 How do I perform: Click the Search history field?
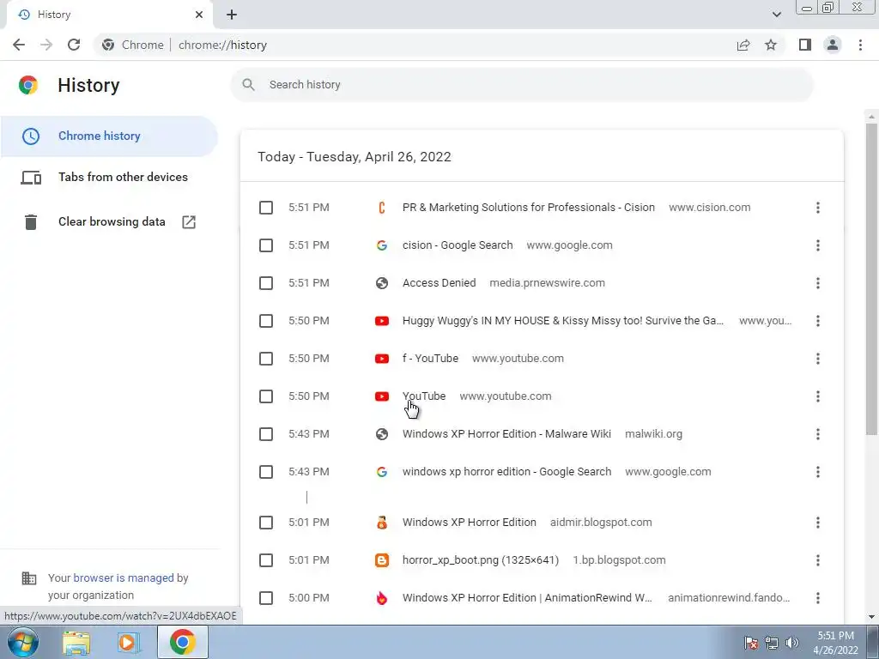tap(521, 85)
